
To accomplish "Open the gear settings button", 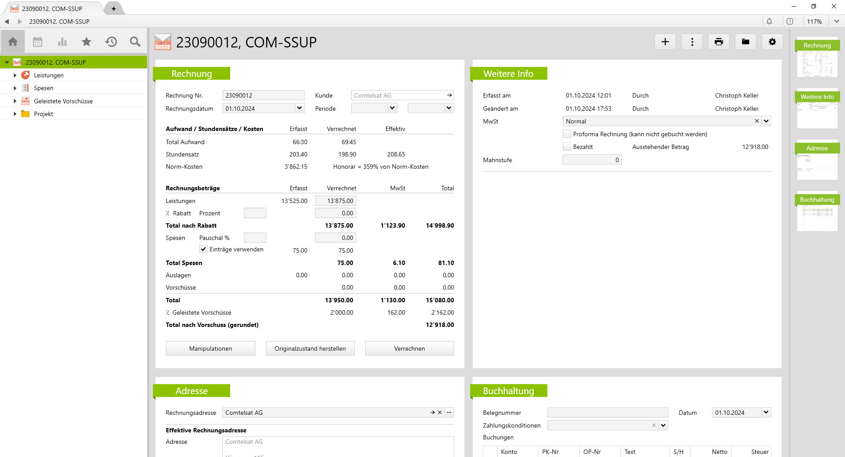I will click(772, 42).
